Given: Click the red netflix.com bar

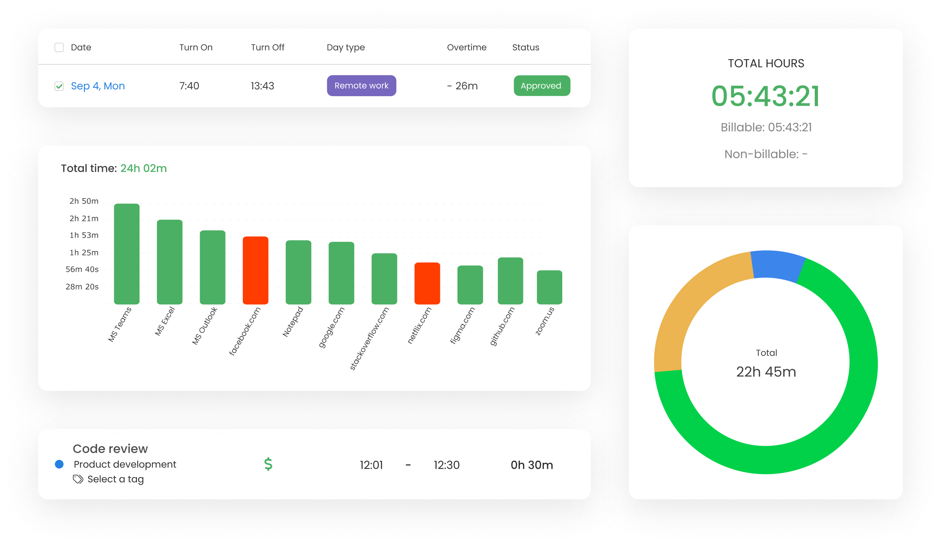Looking at the screenshot, I should (x=427, y=283).
